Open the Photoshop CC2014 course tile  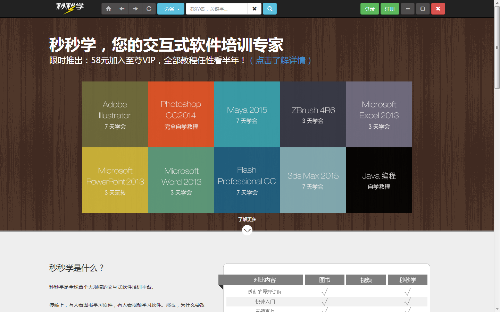coord(181,114)
